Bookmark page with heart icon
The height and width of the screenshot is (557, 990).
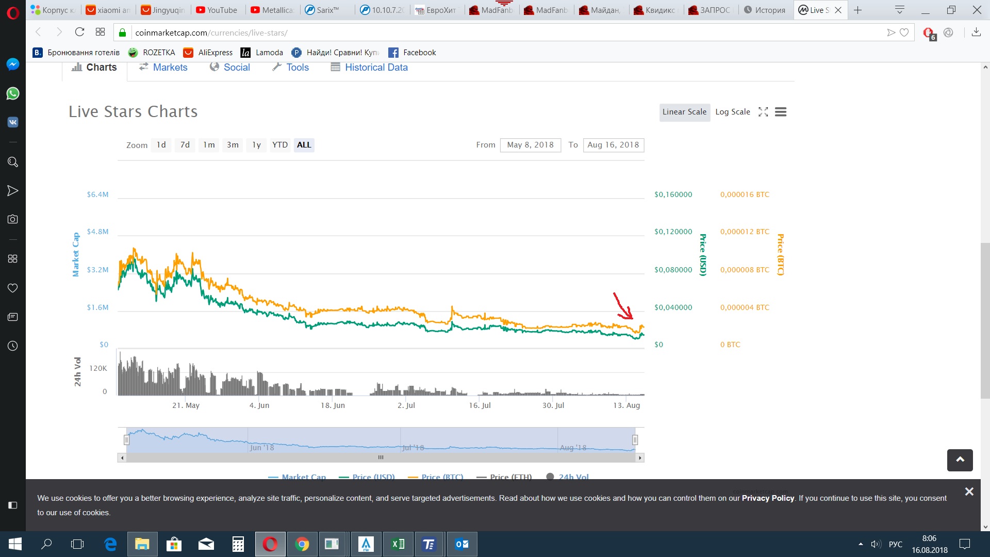(904, 32)
